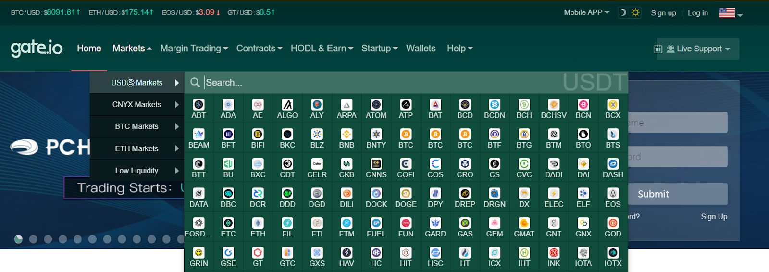This screenshot has height=272, width=769.
Task: Open the Mobile APP dropdown
Action: click(586, 12)
